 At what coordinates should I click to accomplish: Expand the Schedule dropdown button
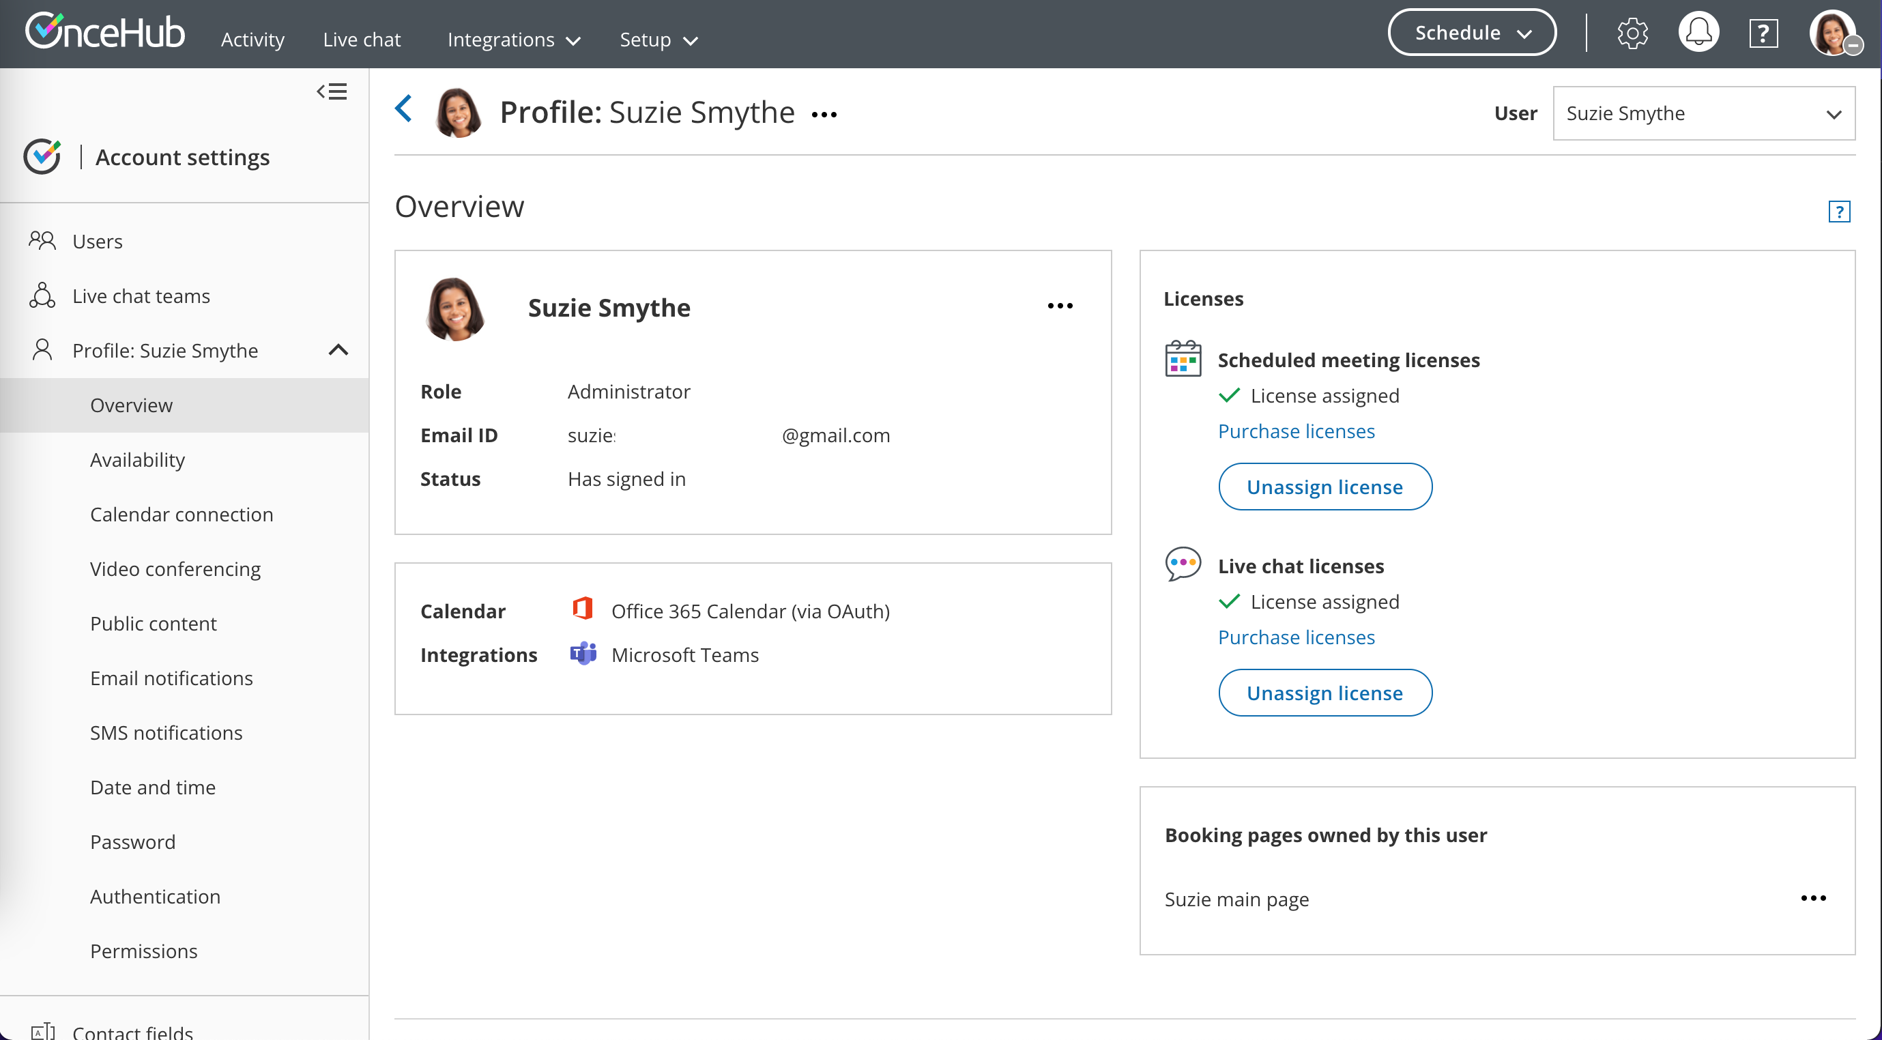(1471, 33)
